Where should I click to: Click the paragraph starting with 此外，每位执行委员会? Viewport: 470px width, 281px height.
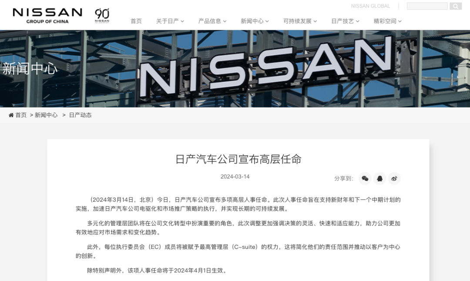point(238,251)
